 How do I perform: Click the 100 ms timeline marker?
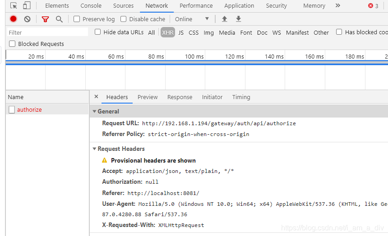pos(194,56)
